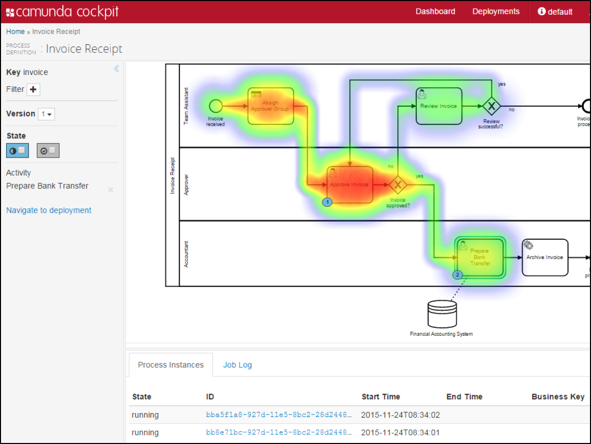The image size is (591, 444).
Task: Switch to Job Log tab
Action: [x=238, y=365]
